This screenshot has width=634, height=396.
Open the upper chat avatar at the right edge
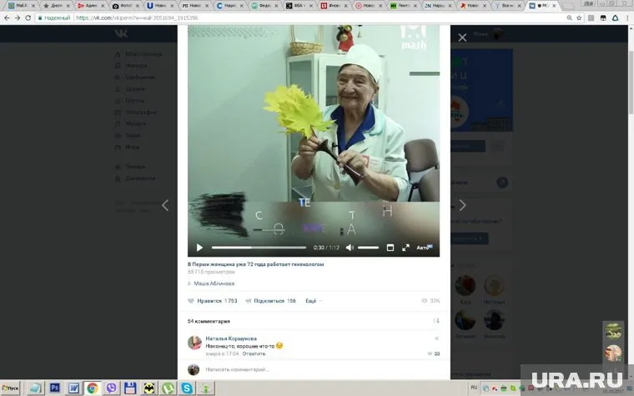[x=613, y=331]
